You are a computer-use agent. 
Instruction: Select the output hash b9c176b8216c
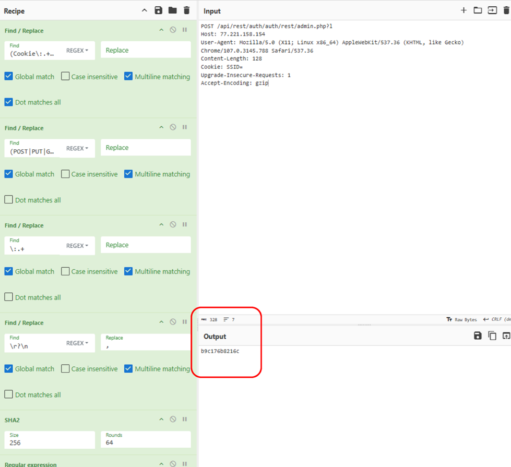[220, 351]
